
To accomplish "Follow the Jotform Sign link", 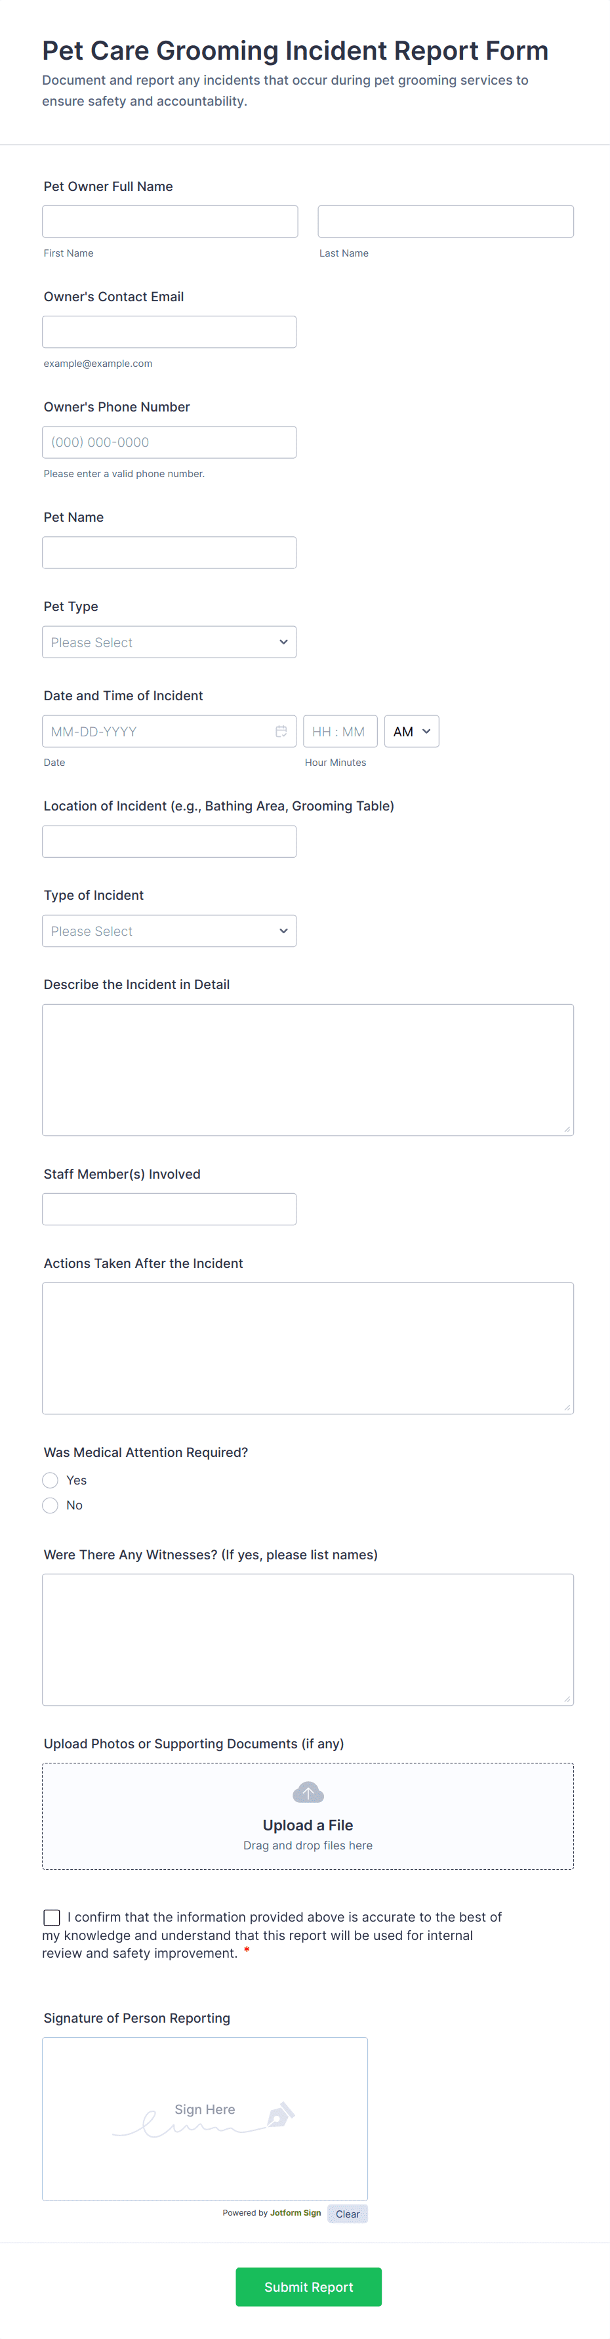I will pyautogui.click(x=295, y=2213).
